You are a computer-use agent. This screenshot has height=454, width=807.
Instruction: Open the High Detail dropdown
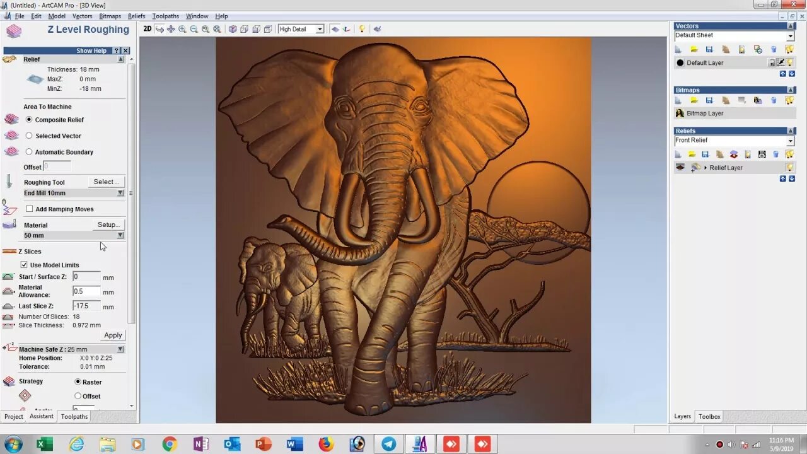tap(320, 29)
